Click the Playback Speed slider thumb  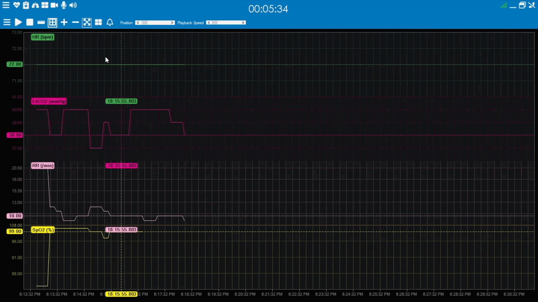(x=215, y=23)
